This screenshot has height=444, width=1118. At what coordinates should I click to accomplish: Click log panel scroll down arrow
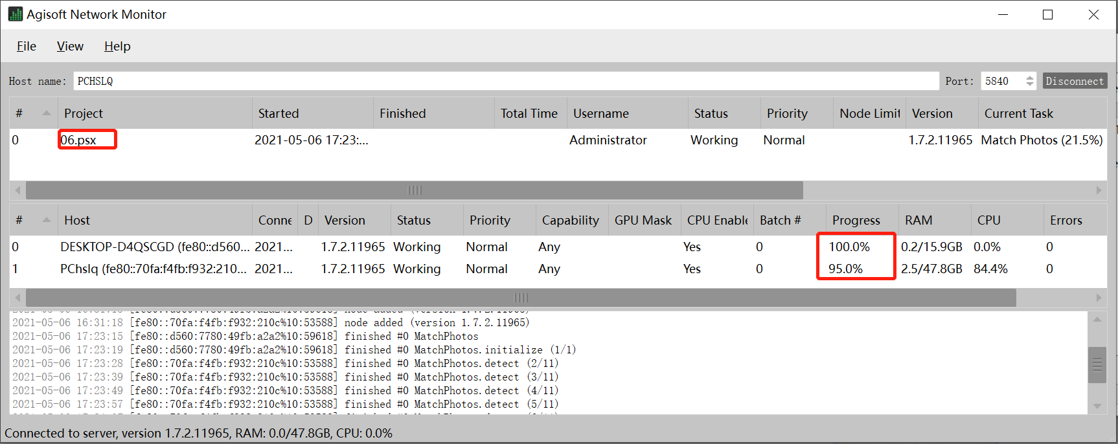click(x=1097, y=406)
